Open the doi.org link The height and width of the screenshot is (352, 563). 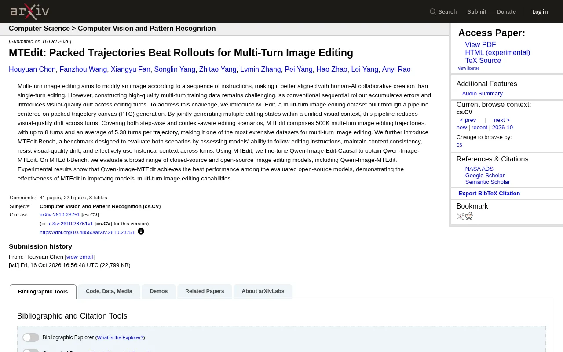[x=87, y=233]
